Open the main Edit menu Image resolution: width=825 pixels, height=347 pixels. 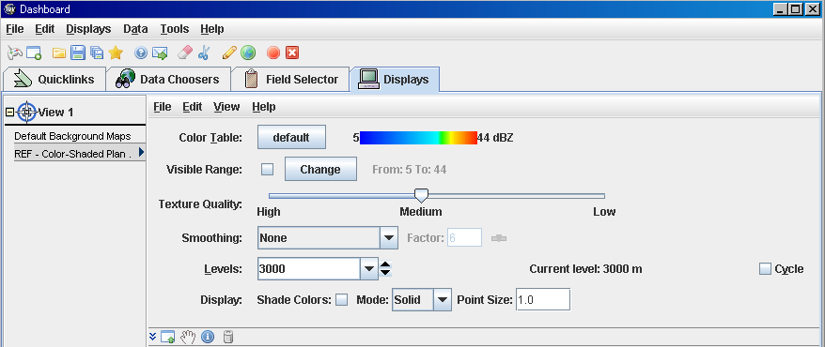click(x=45, y=29)
